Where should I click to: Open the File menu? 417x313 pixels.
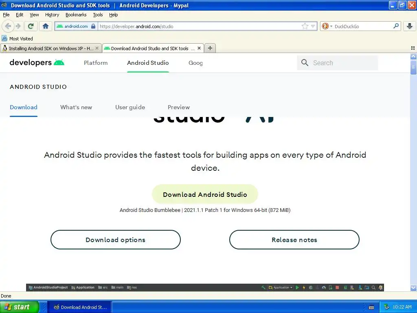[x=6, y=15]
